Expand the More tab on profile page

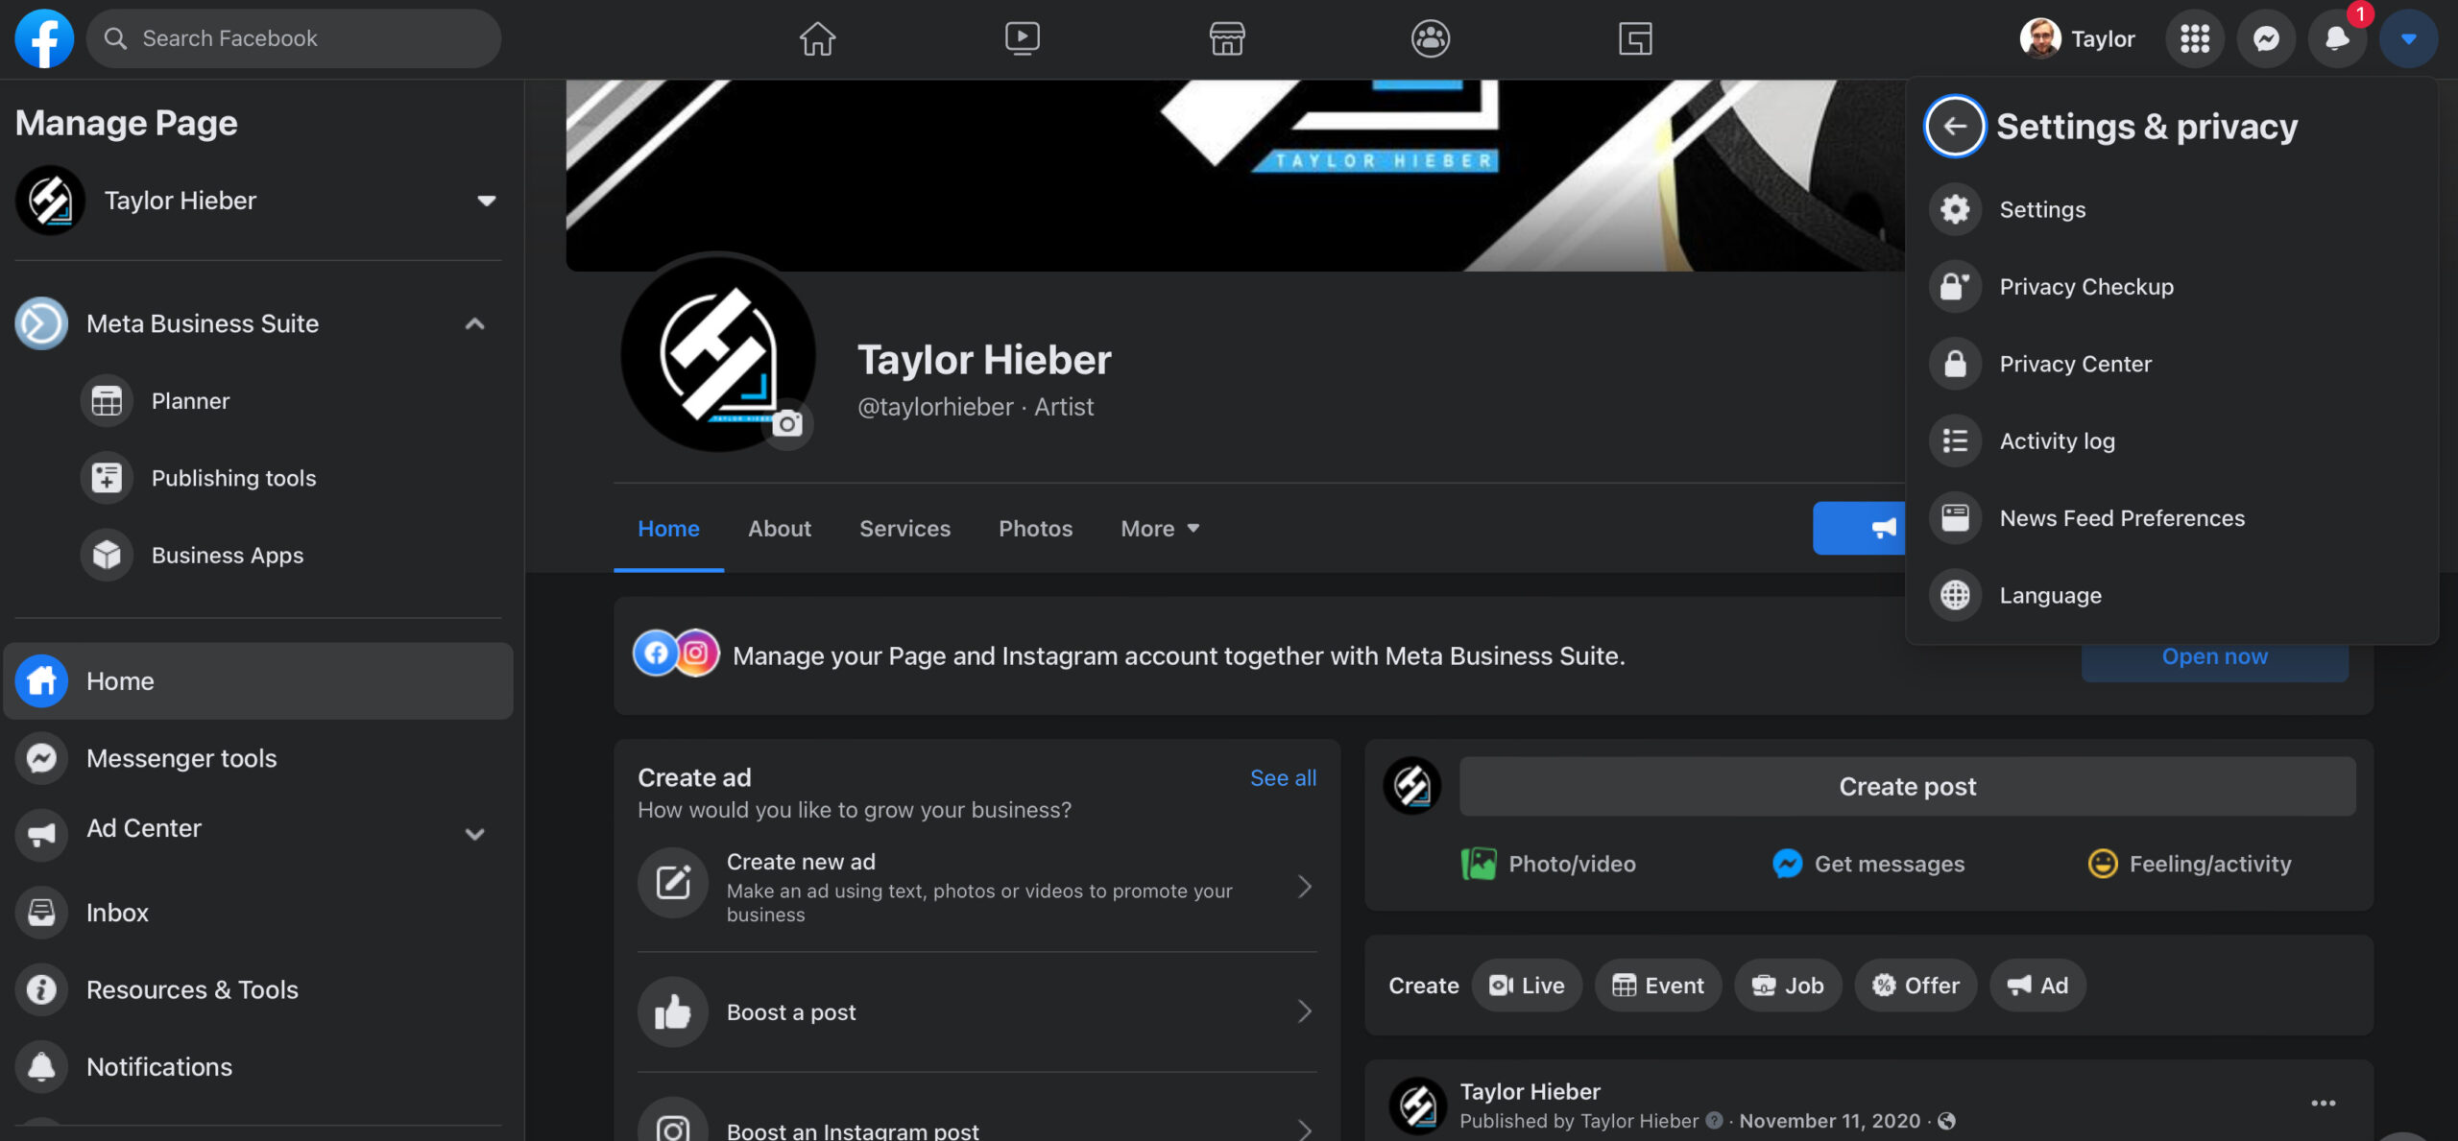[x=1160, y=528]
